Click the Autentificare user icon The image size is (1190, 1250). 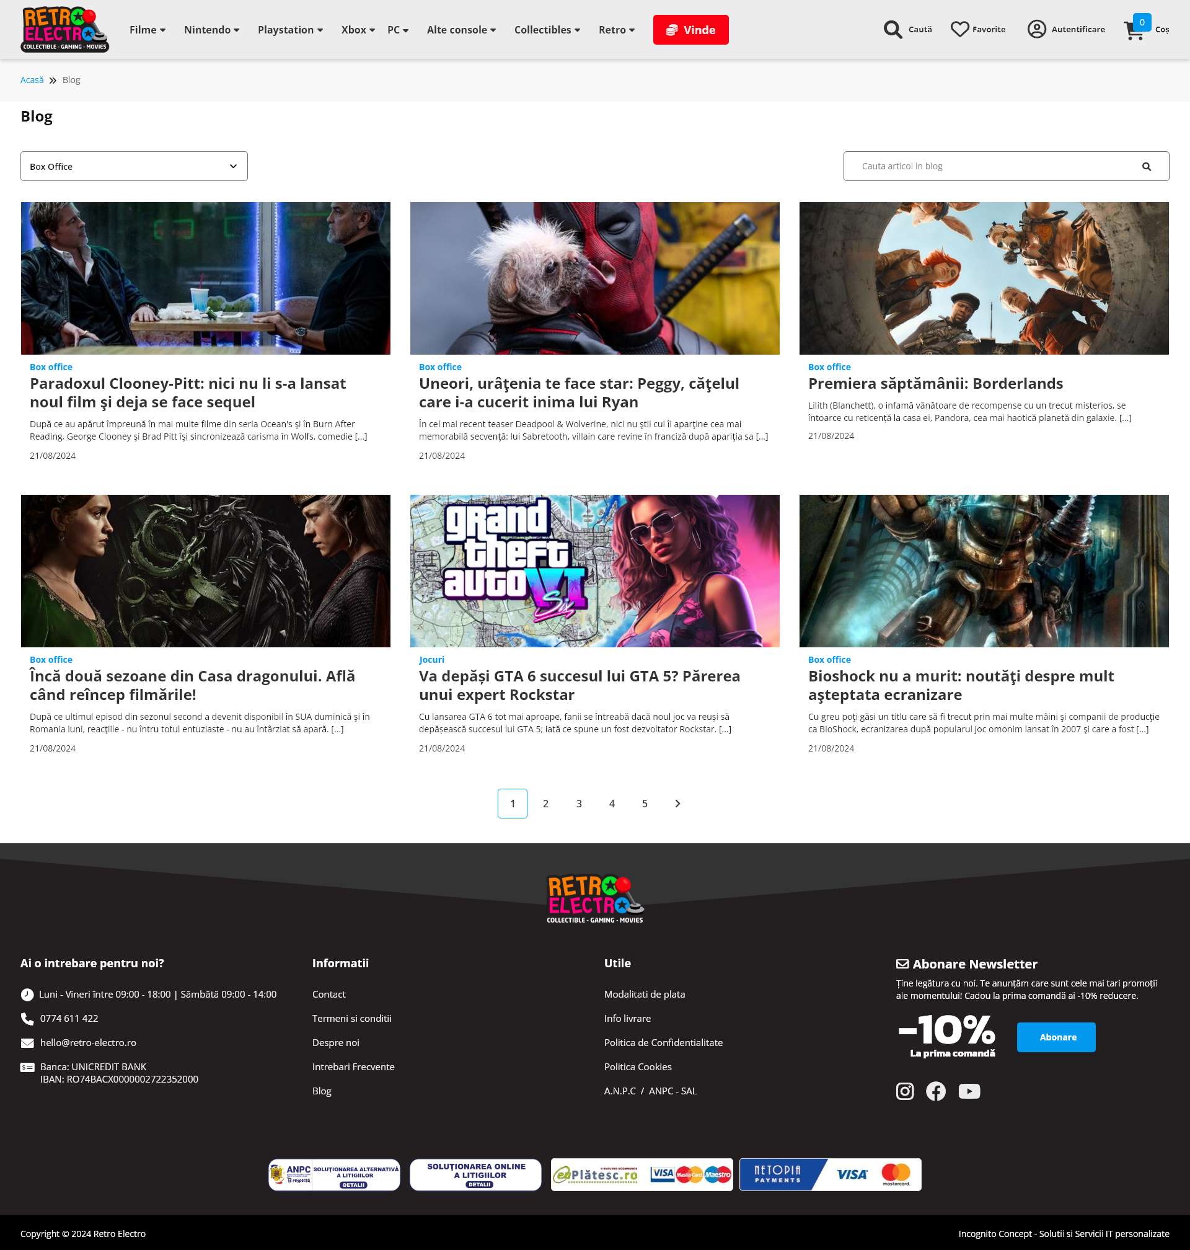click(1036, 29)
